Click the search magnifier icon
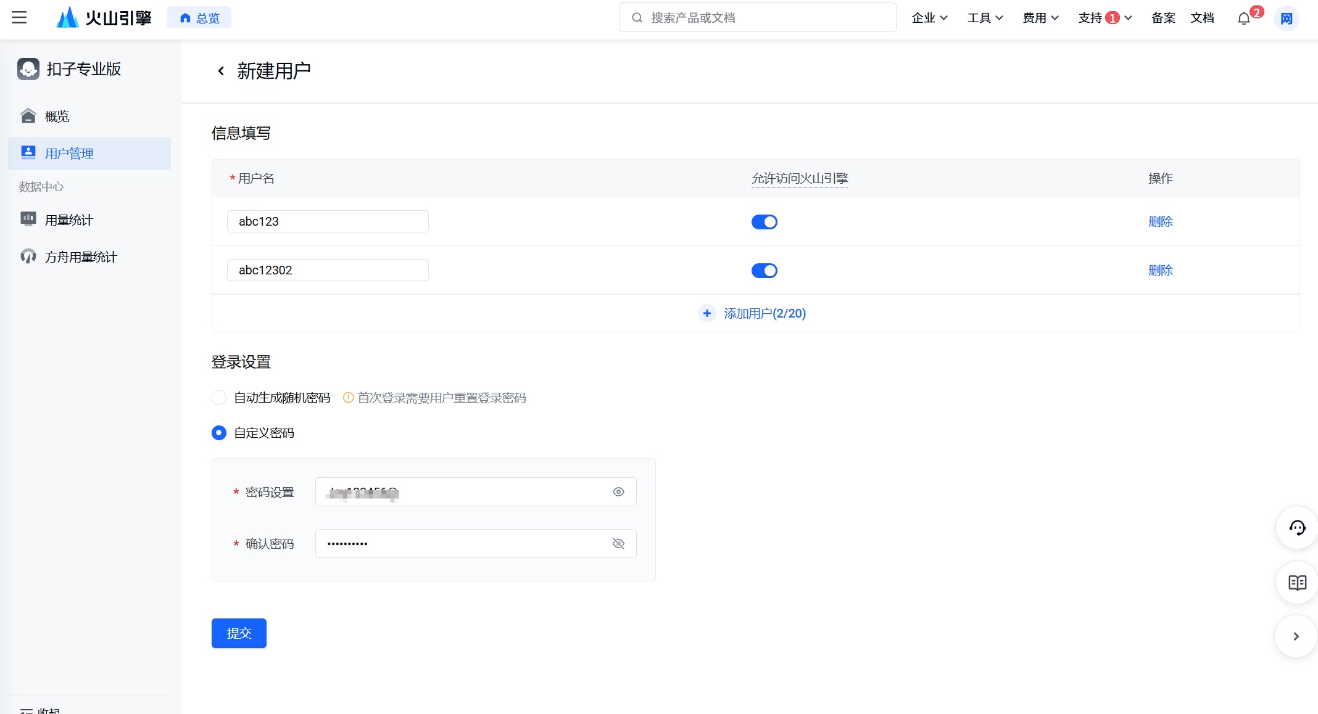1318x714 pixels. point(637,18)
